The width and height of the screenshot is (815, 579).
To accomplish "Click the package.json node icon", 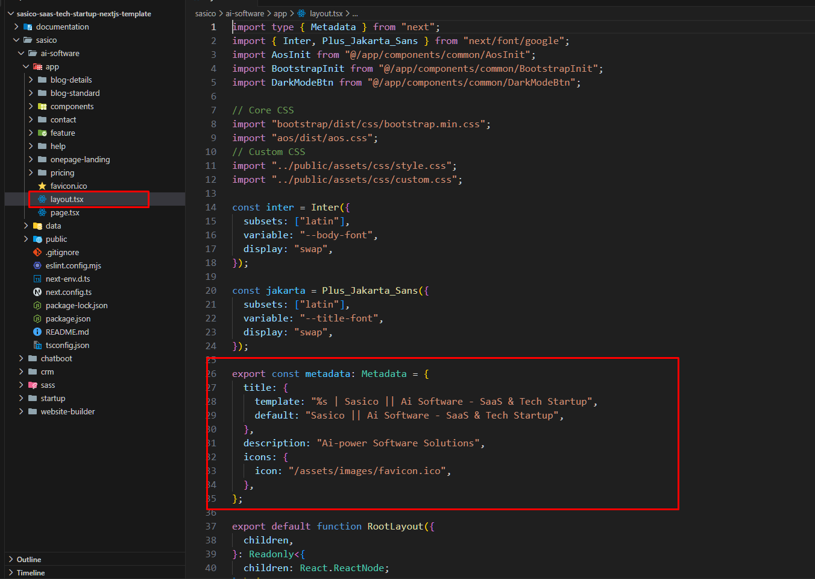I will pyautogui.click(x=37, y=318).
